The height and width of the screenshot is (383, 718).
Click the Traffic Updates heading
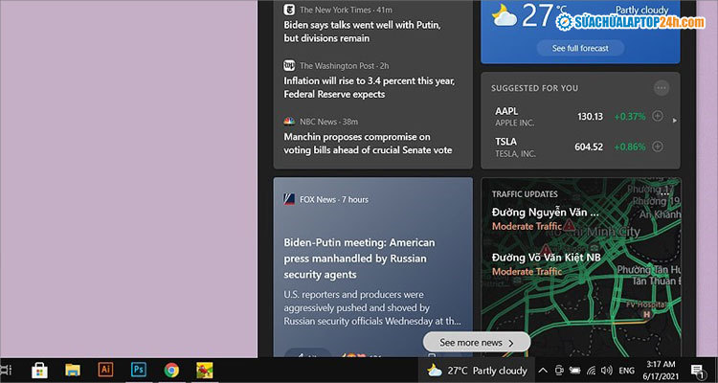tap(525, 194)
